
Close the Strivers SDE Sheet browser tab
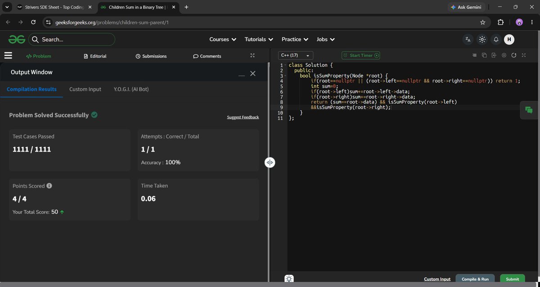[x=90, y=8]
